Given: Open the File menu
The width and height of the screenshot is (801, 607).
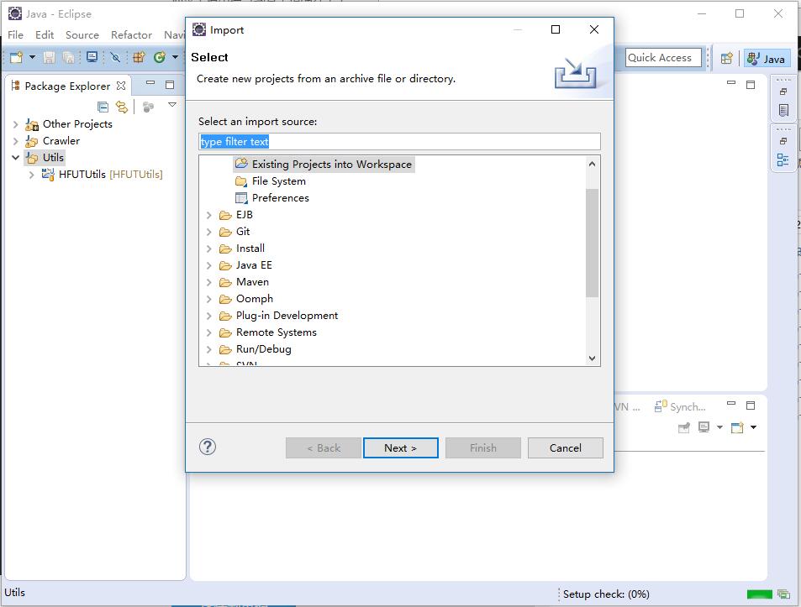Looking at the screenshot, I should (x=15, y=34).
